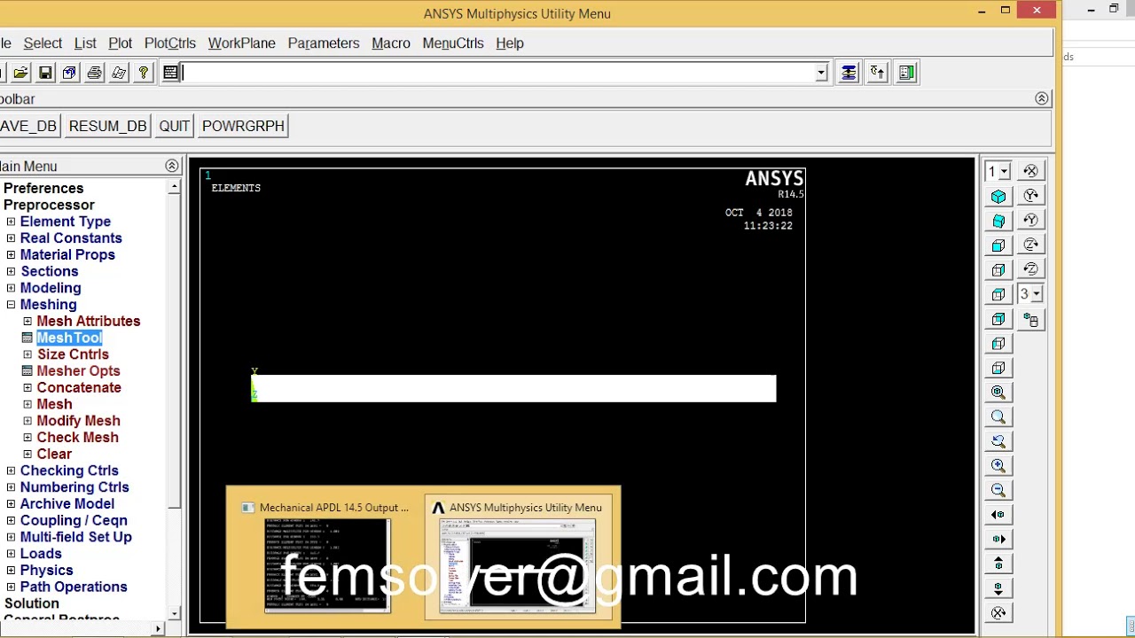
Task: Open the MenuCtrls menu
Action: click(x=453, y=43)
